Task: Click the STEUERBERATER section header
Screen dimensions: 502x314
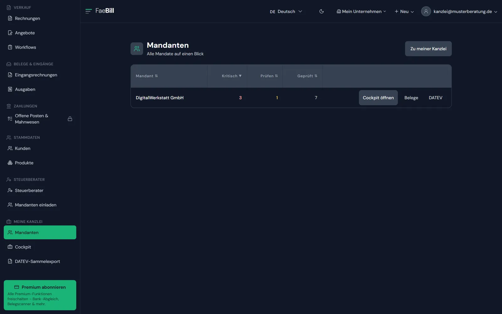Action: tap(29, 180)
